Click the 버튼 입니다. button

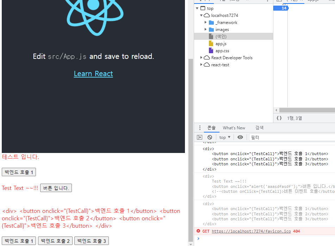(x=56, y=188)
